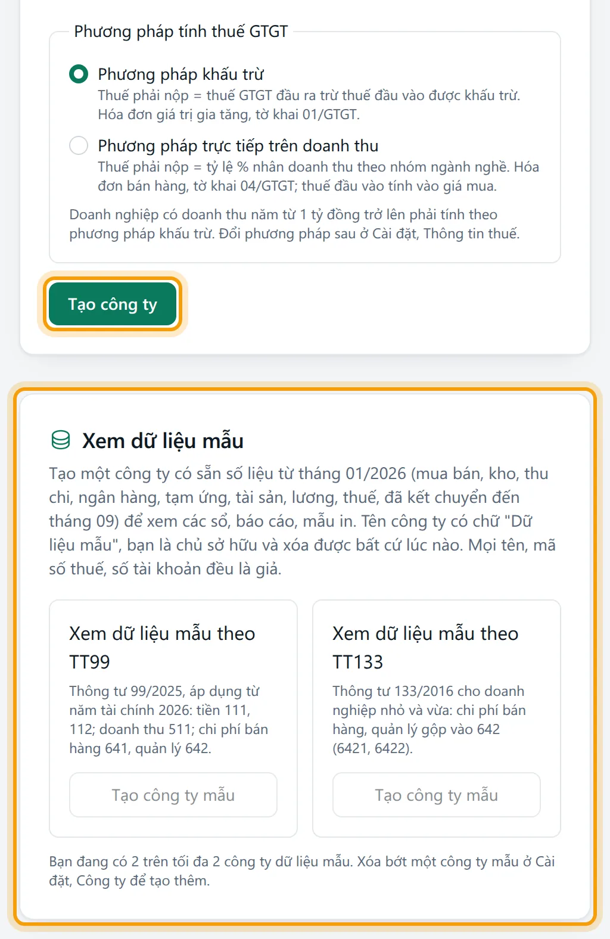This screenshot has width=610, height=939.
Task: Click the Phương pháp khấu trừ label text
Action: [x=180, y=74]
